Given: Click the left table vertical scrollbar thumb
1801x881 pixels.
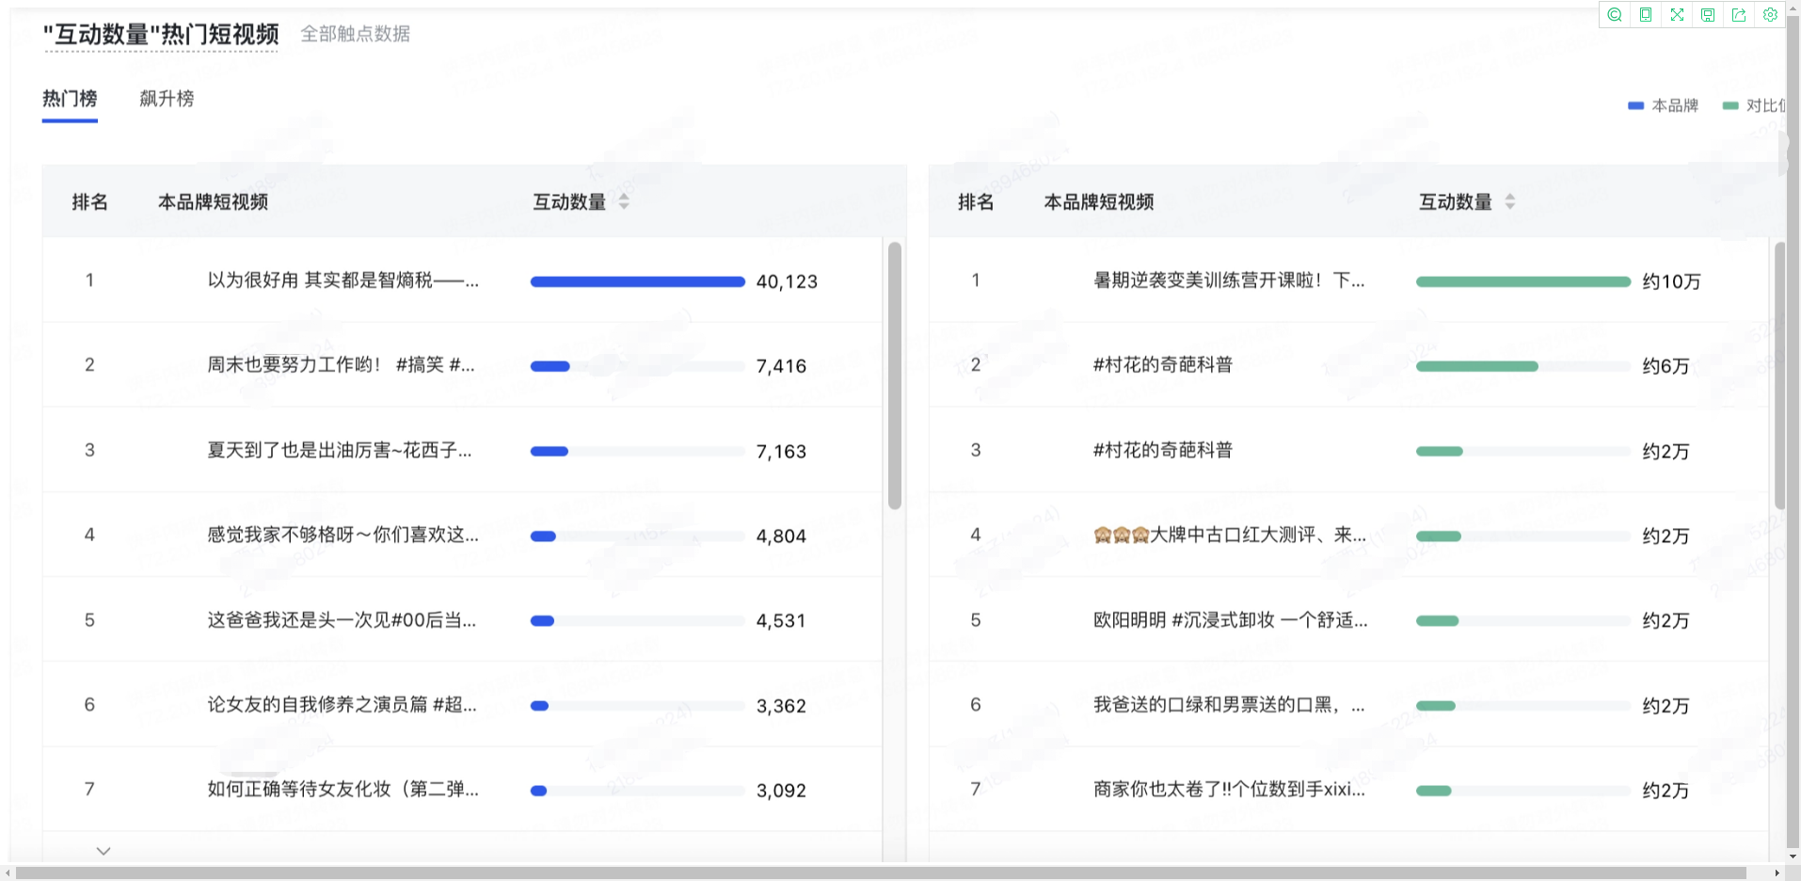Looking at the screenshot, I should tap(895, 376).
